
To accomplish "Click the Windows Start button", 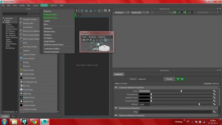I will [x=4, y=122].
